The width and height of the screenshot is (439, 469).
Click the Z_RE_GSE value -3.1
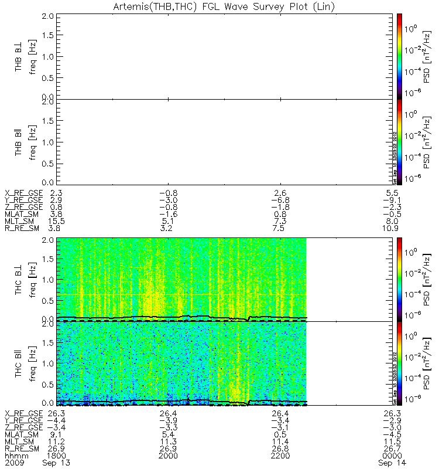coord(280,427)
